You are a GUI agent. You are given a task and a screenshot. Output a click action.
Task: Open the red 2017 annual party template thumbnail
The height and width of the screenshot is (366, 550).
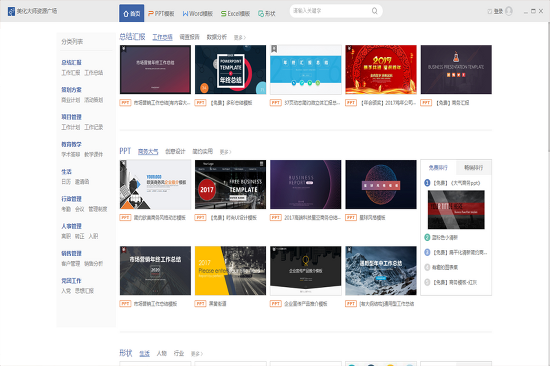tap(381, 70)
